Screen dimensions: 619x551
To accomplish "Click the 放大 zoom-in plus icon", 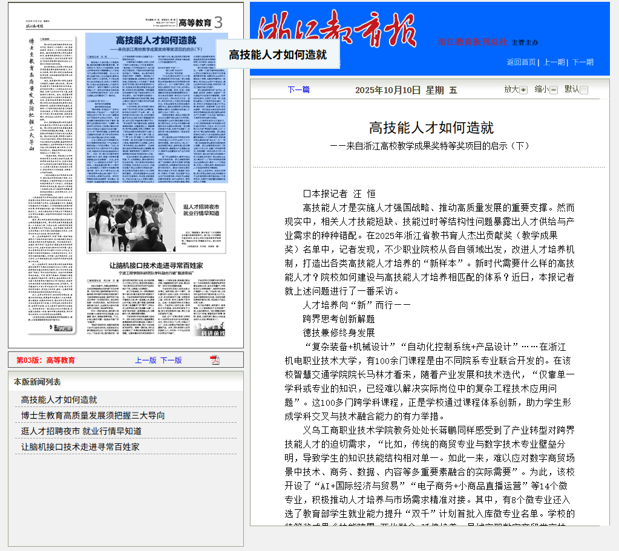I will click(523, 90).
